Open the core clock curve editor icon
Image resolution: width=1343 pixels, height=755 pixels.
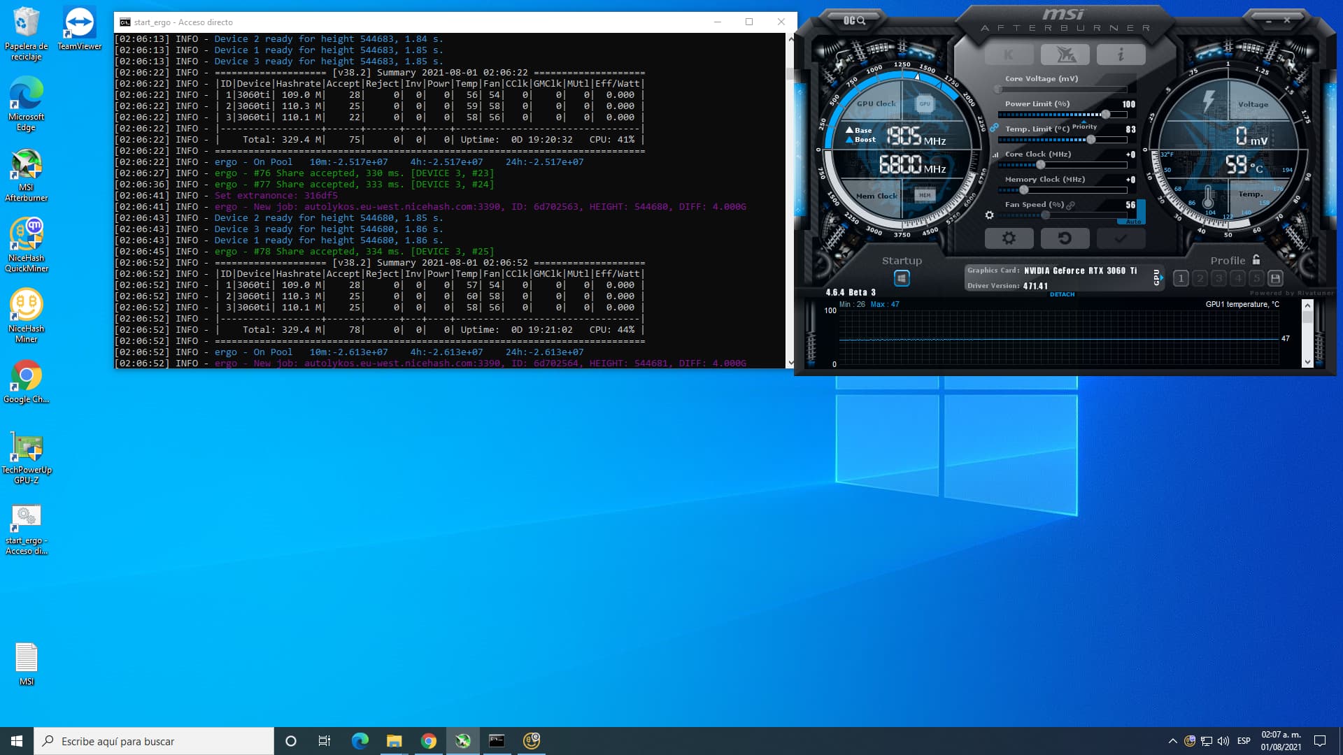pyautogui.click(x=995, y=154)
